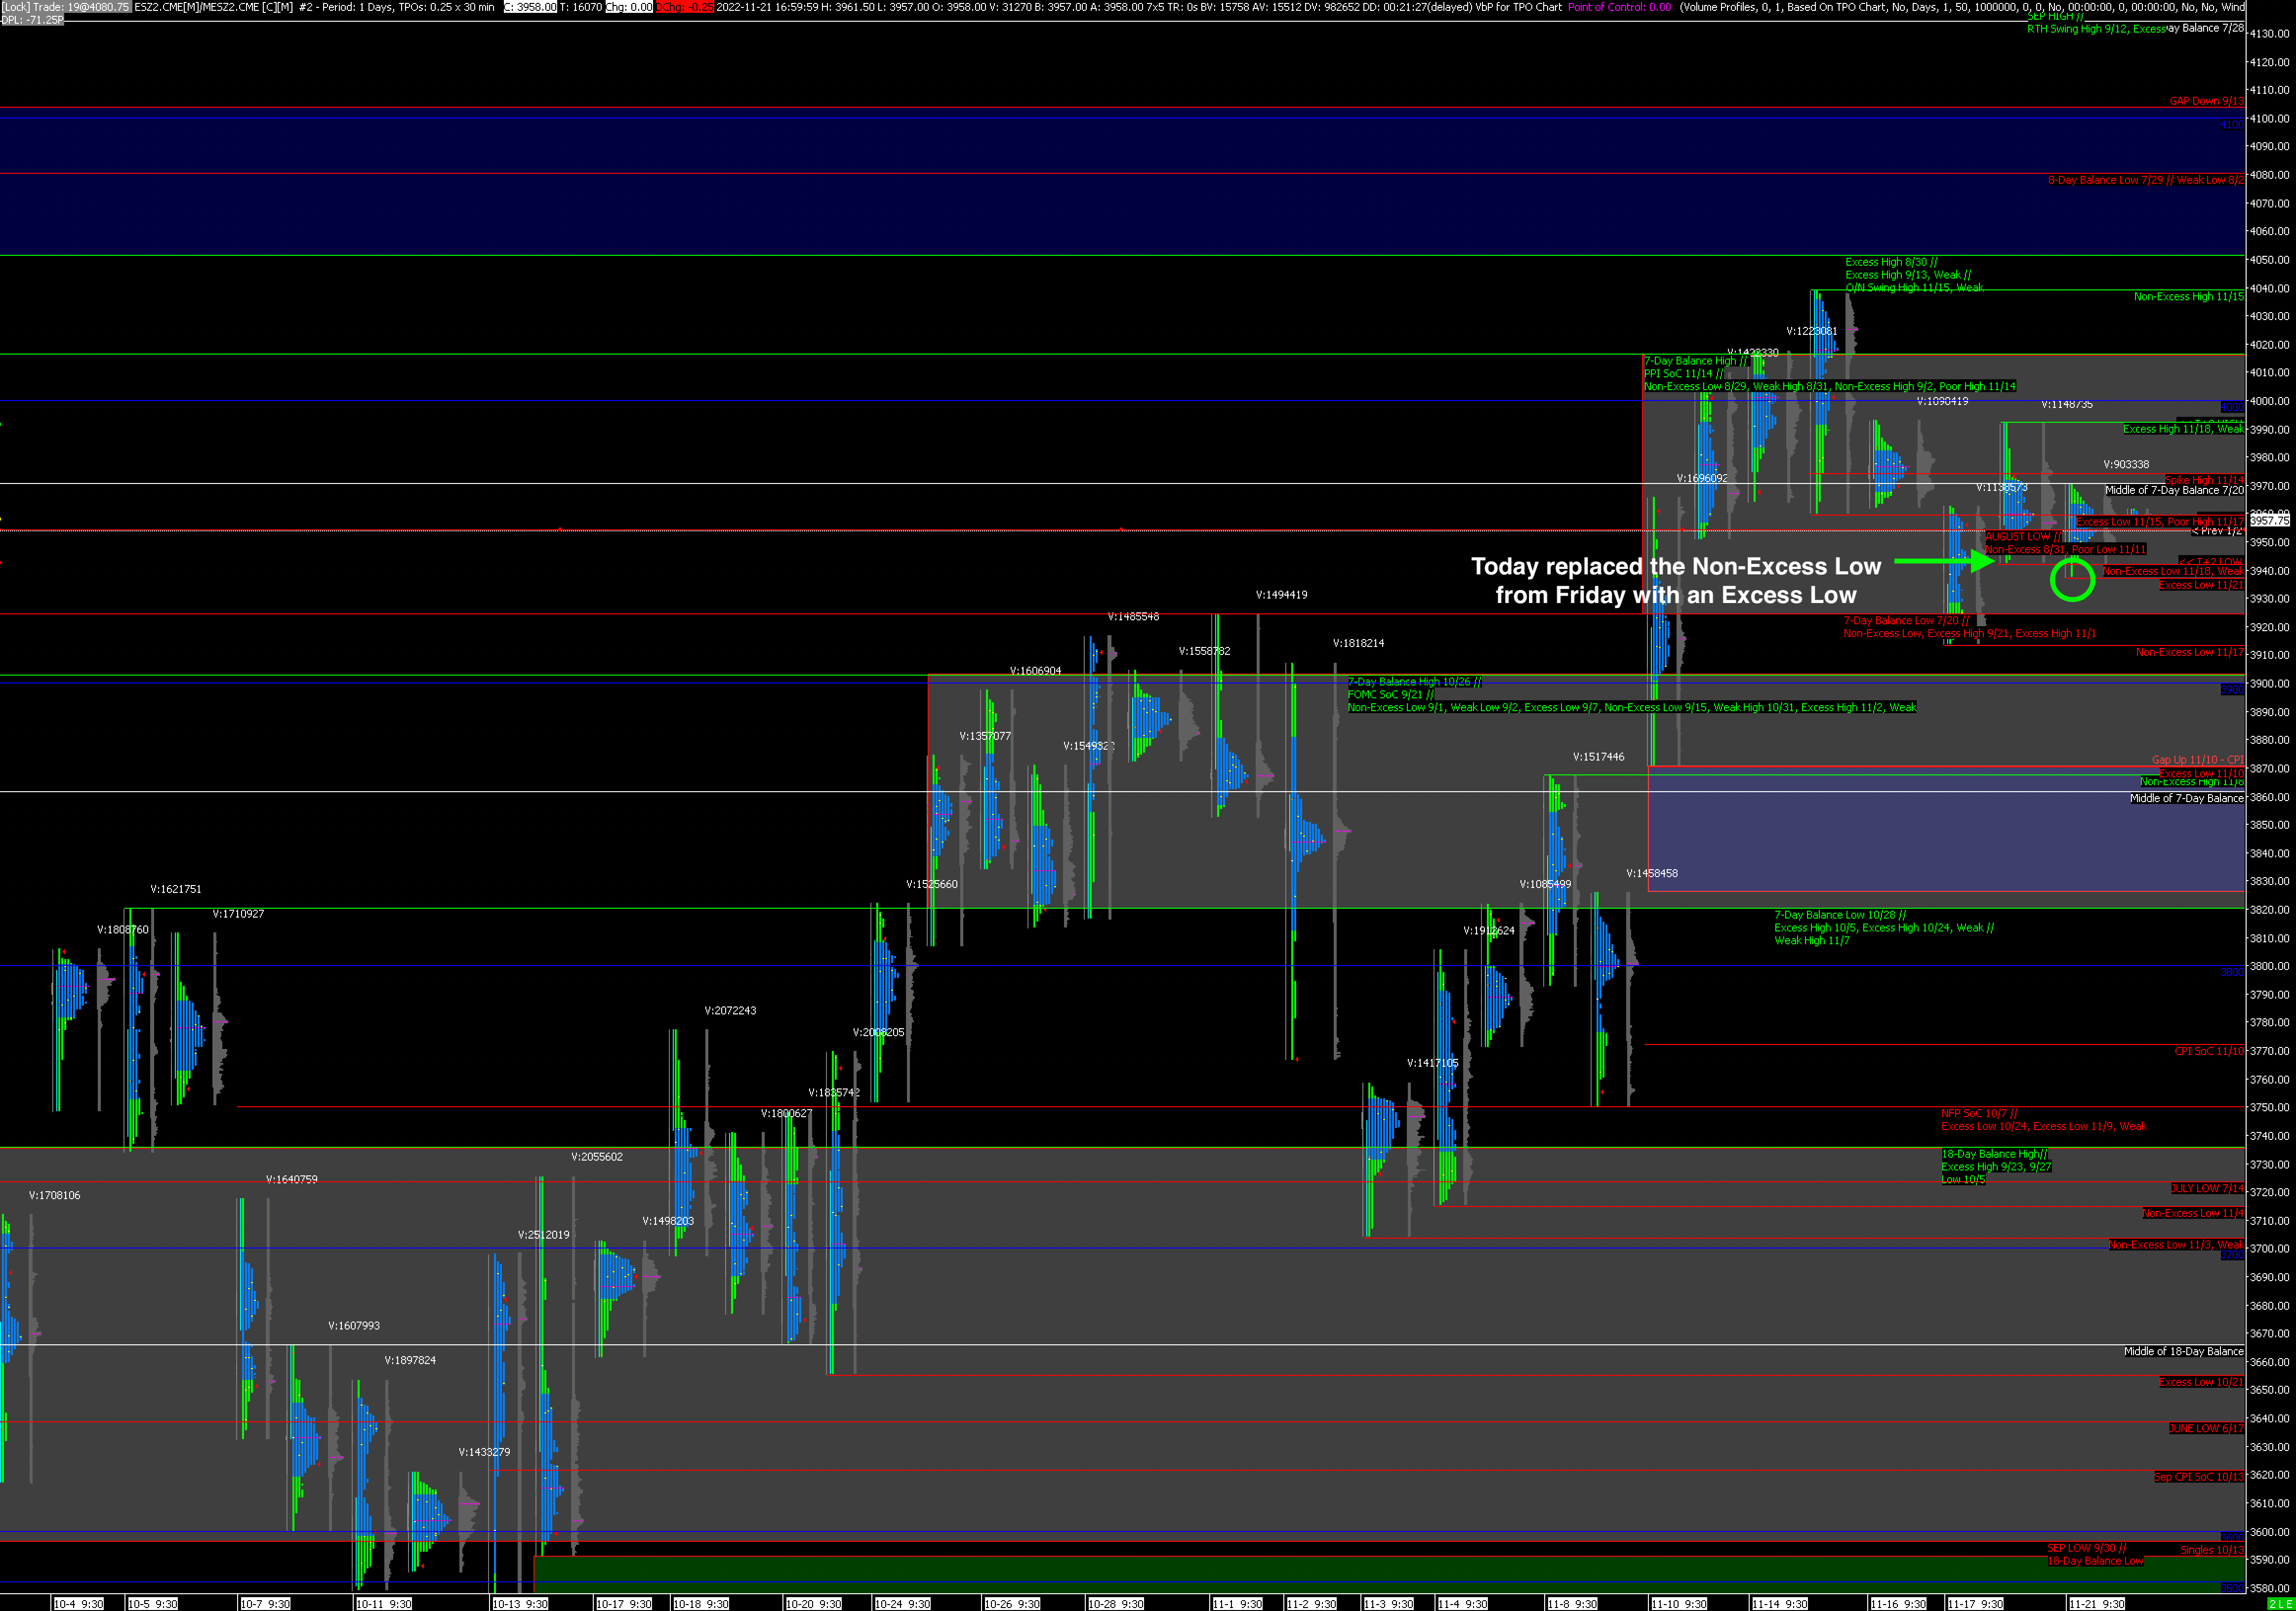The image size is (2296, 1611).
Task: Click the Excess Low 11/21 line label
Action: [x=2200, y=585]
